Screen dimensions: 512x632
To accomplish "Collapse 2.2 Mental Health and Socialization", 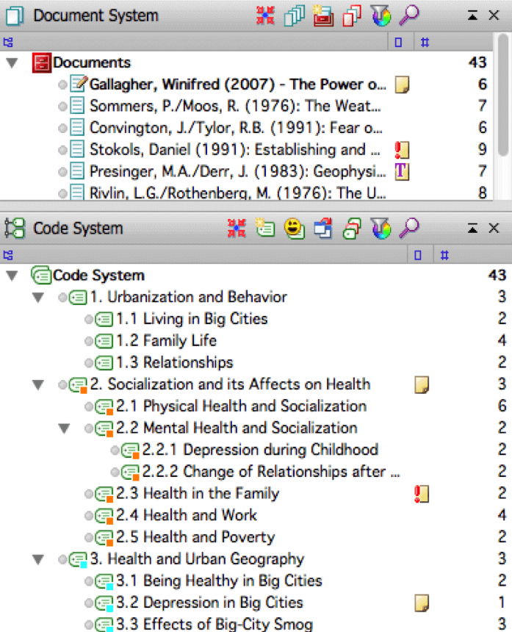I will pyautogui.click(x=64, y=428).
